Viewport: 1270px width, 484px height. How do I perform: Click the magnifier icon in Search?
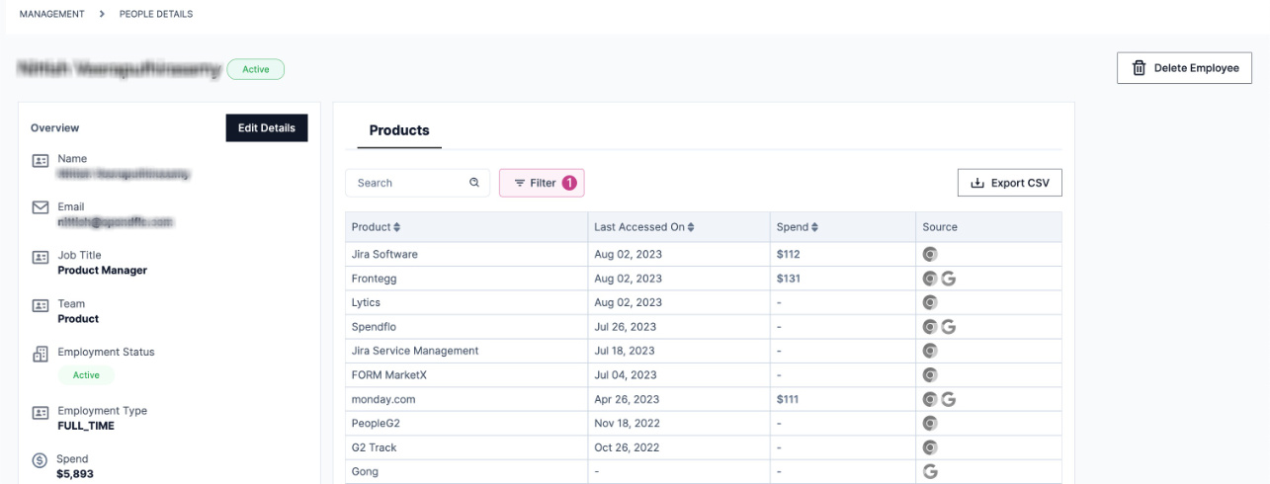(473, 183)
